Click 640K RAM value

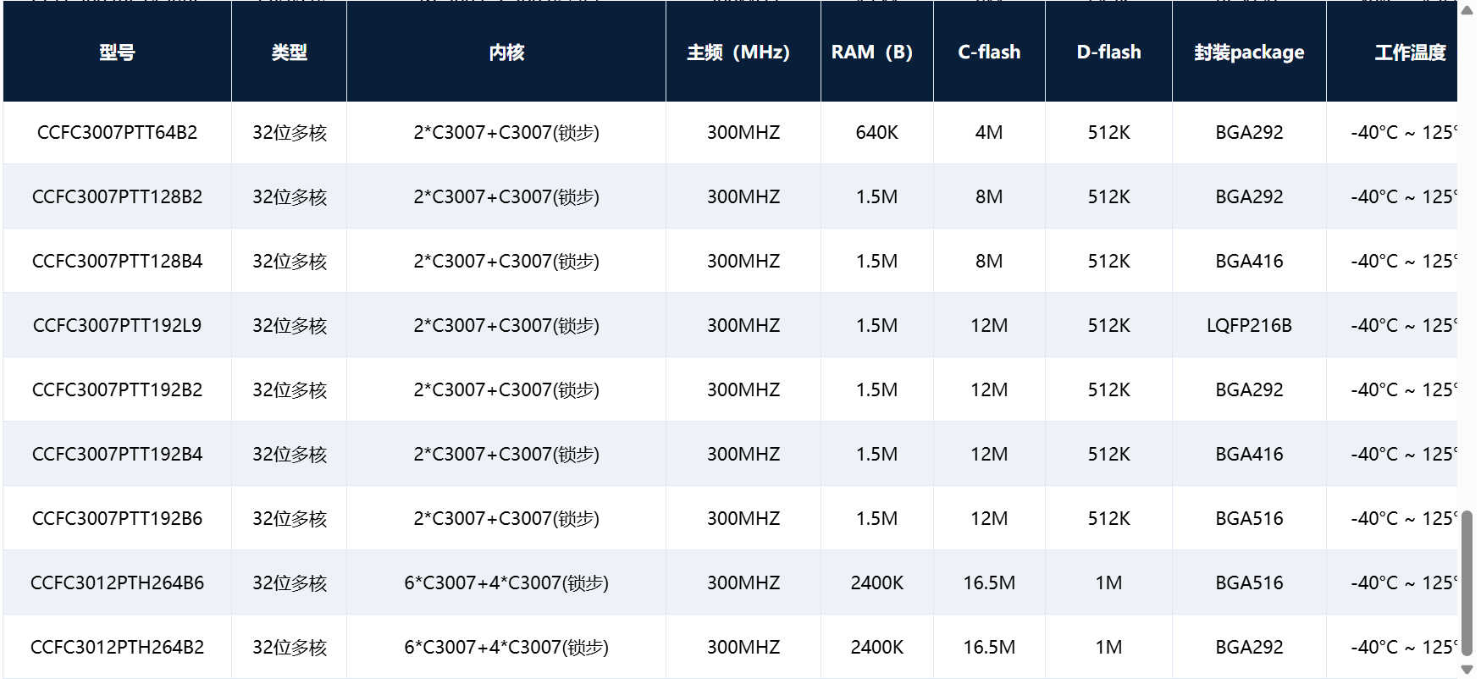click(x=876, y=133)
